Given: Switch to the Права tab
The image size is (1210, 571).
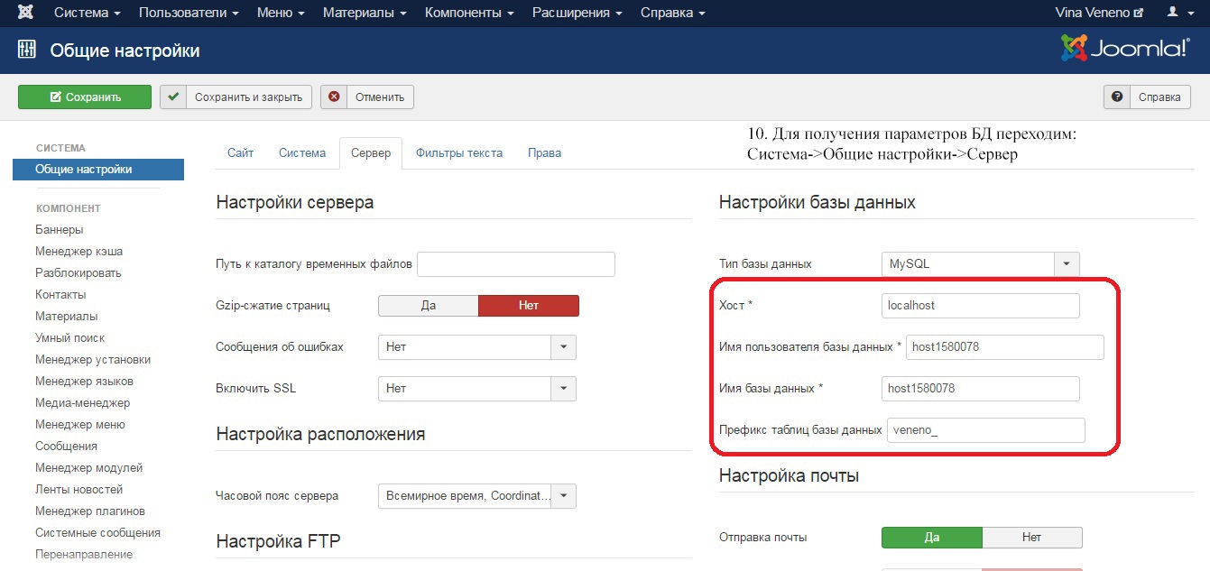Looking at the screenshot, I should 545,153.
